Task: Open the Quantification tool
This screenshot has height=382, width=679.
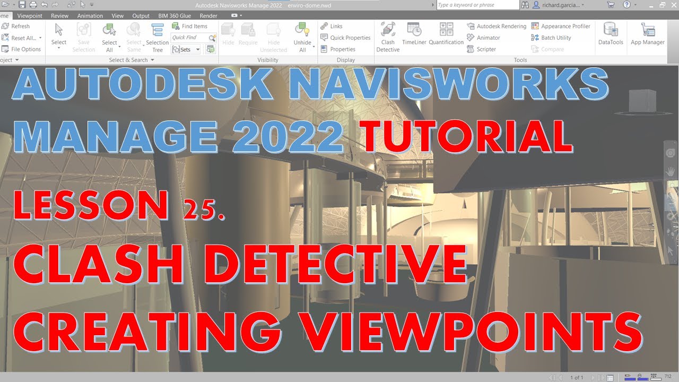Action: (446, 33)
